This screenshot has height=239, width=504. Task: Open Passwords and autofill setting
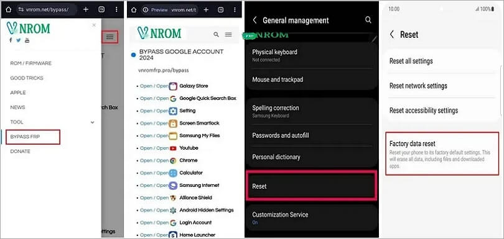click(311, 135)
